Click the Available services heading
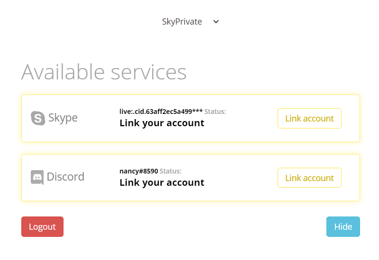 [104, 72]
